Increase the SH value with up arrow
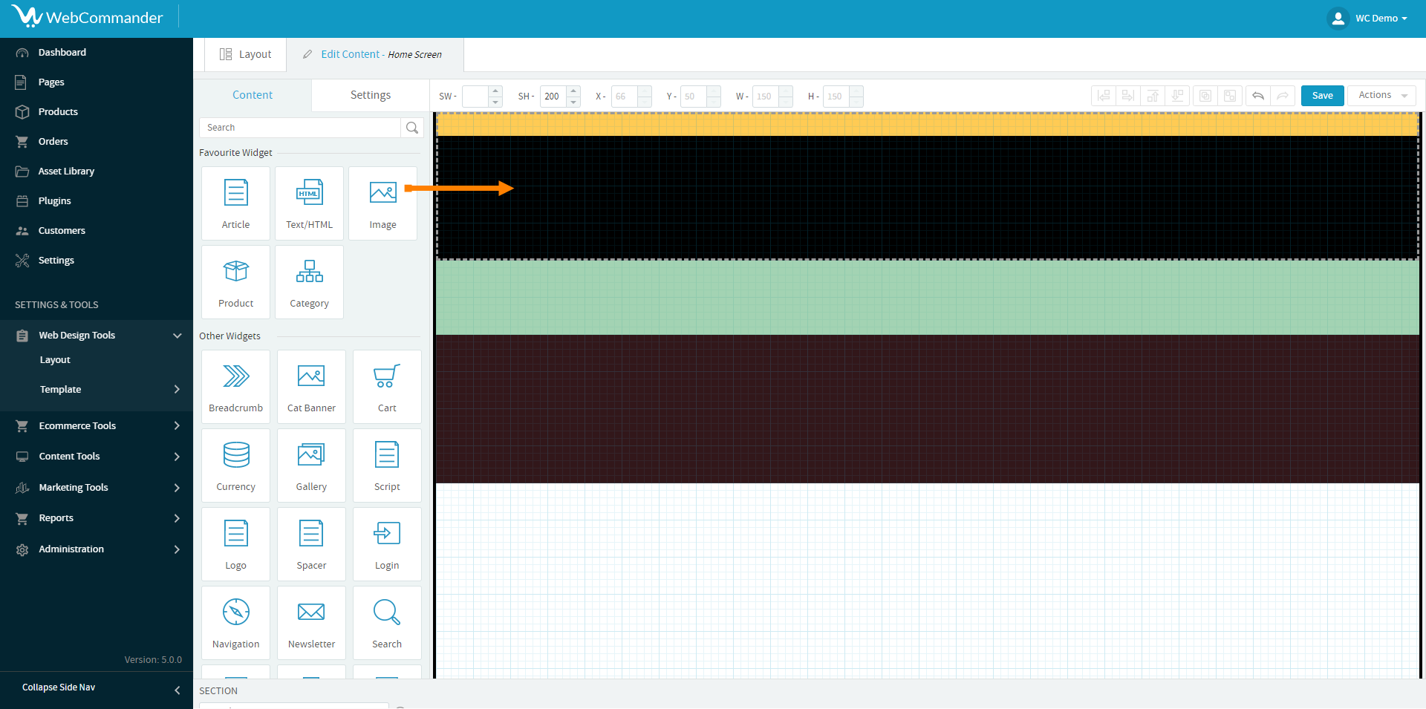Viewport: 1426px width, 709px height. (573, 91)
